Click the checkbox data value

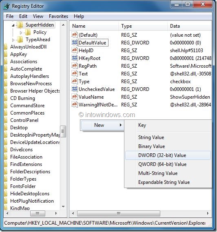pos(180,82)
